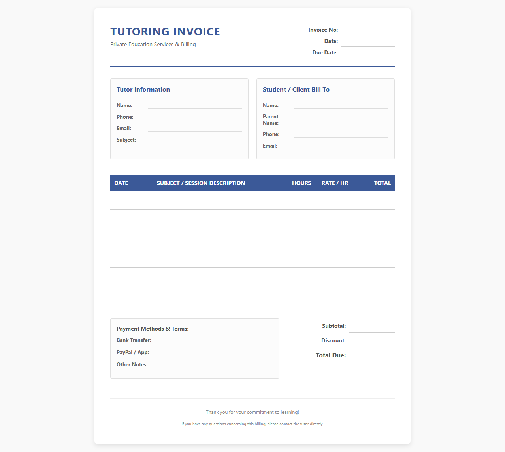Viewport: 505px width, 452px height.
Task: Click the Private Education Services & Billing subtitle
Action: 153,44
